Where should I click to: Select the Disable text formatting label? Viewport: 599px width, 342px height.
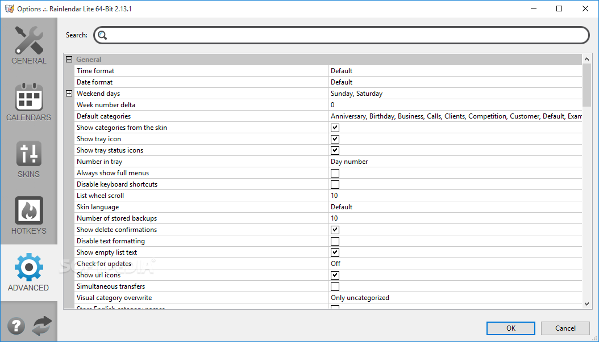click(x=111, y=242)
